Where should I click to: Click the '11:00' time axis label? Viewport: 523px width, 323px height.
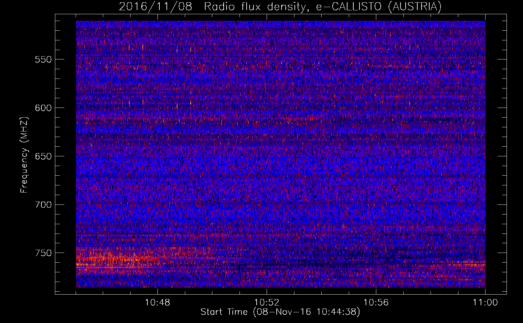(x=485, y=303)
